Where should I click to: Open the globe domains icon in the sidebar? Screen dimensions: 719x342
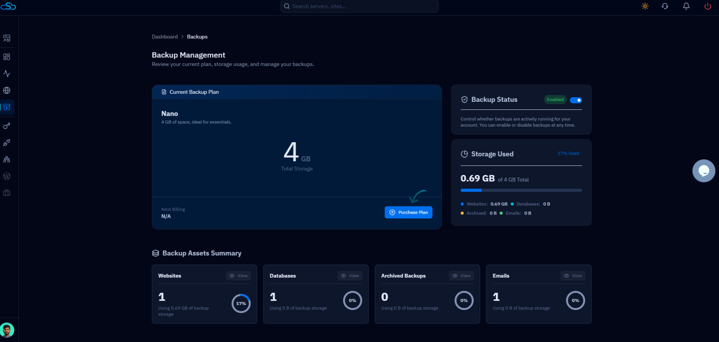click(x=7, y=90)
